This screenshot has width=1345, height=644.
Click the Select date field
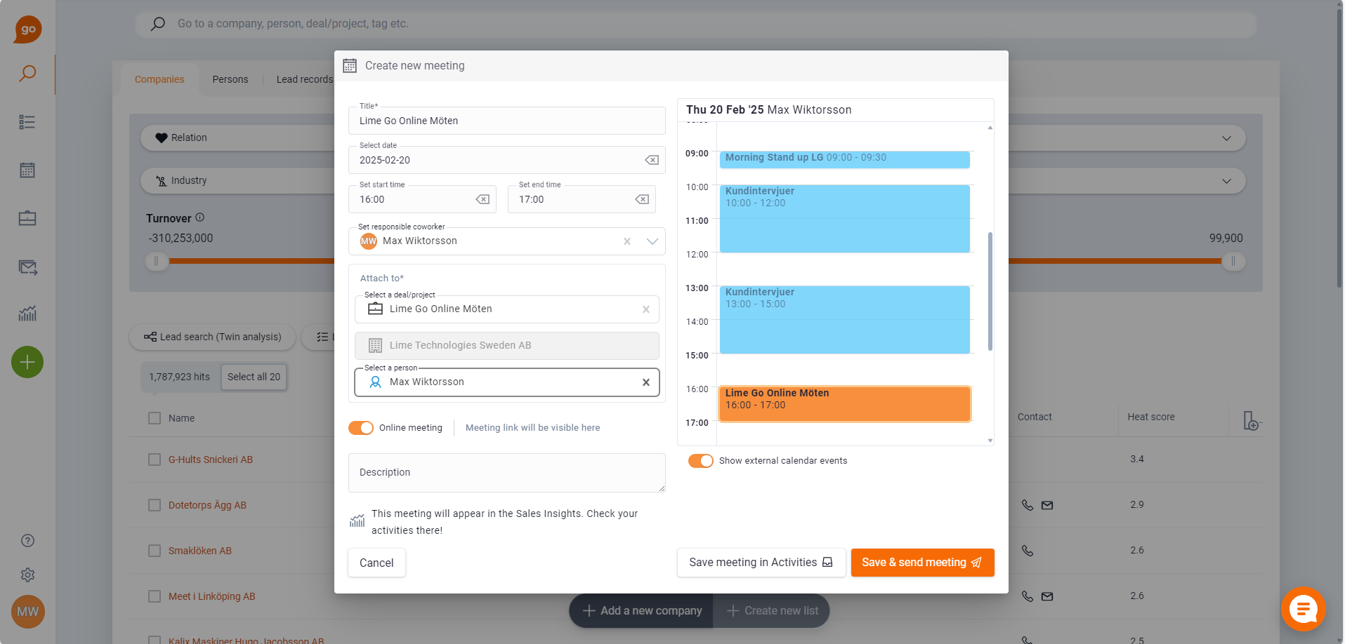(x=506, y=160)
